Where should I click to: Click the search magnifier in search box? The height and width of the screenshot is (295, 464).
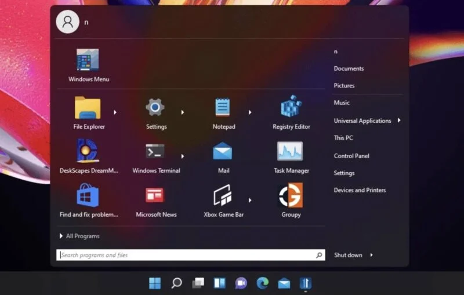tap(319, 255)
